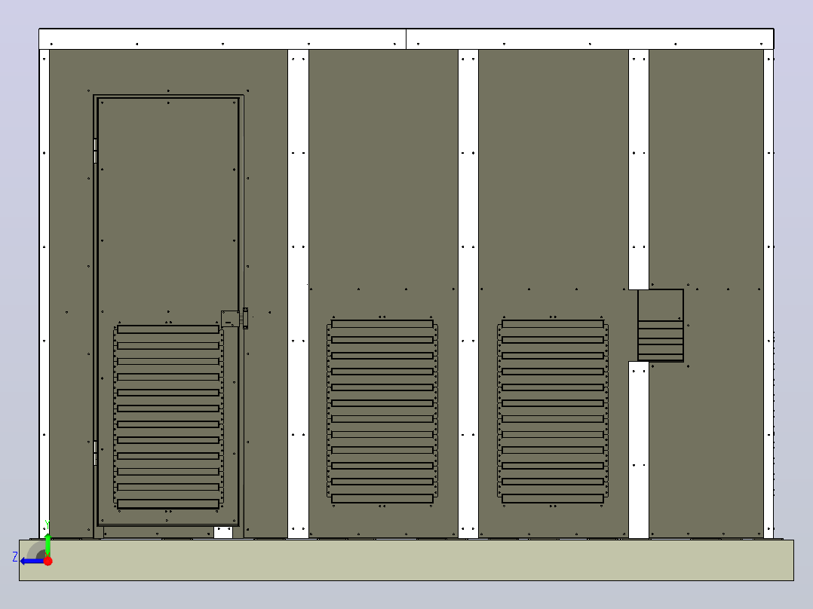Click the blue Z axis arrow
The width and height of the screenshot is (813, 609).
(x=31, y=562)
